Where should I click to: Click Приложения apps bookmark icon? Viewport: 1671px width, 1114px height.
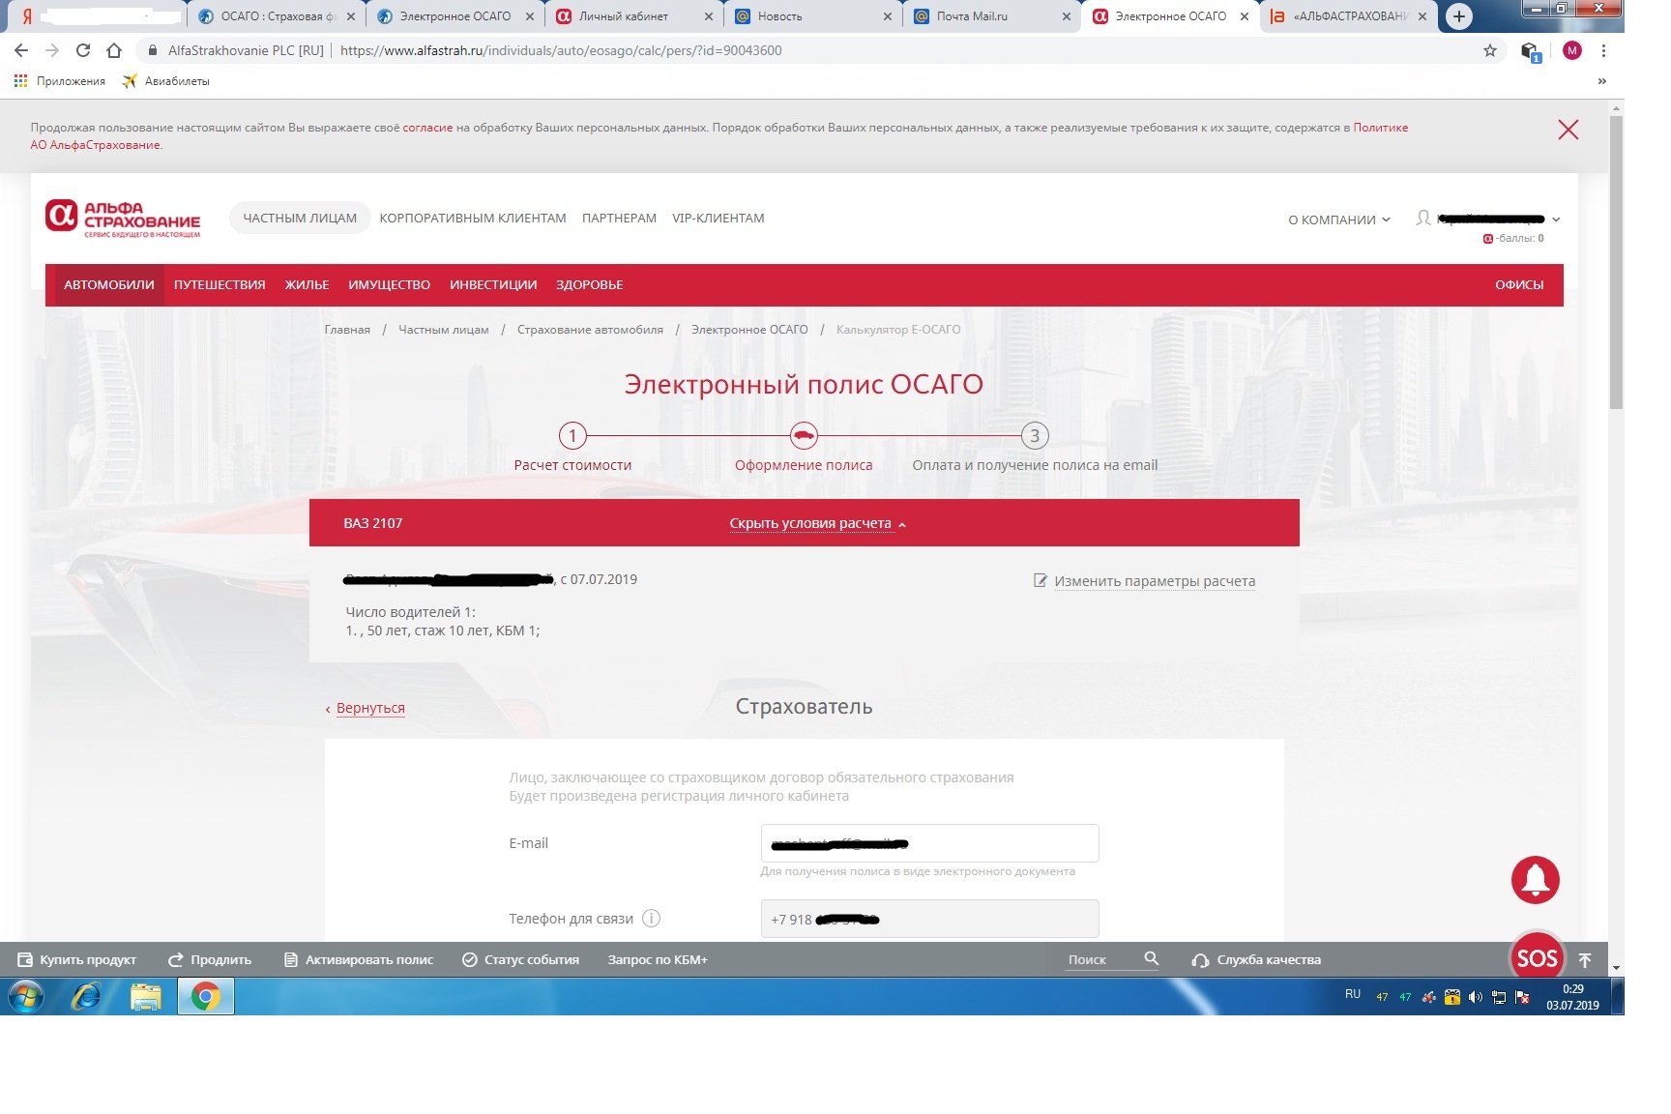tap(20, 81)
